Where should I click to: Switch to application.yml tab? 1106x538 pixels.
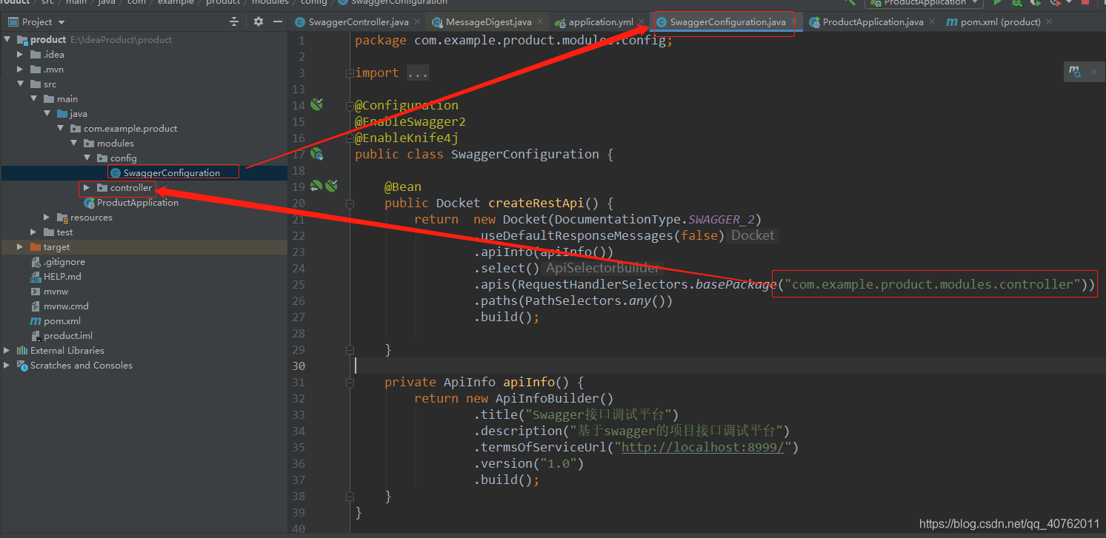tap(601, 22)
